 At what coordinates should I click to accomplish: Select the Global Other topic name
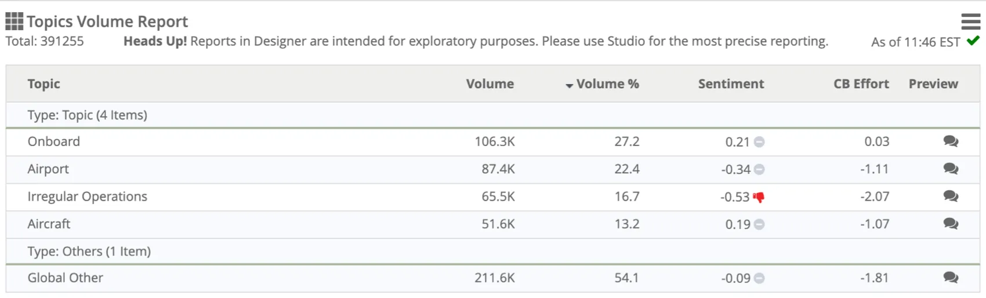[x=65, y=278]
